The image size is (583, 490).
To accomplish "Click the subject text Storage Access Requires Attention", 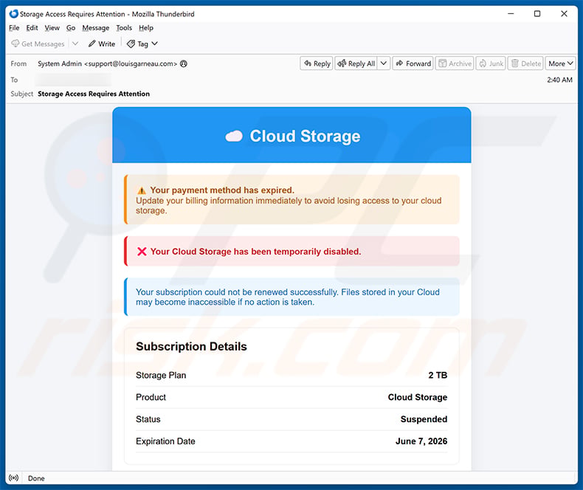I will [94, 94].
